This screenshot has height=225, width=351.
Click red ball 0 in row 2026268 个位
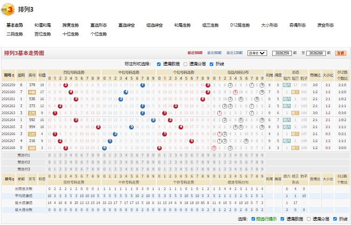coord(159,148)
